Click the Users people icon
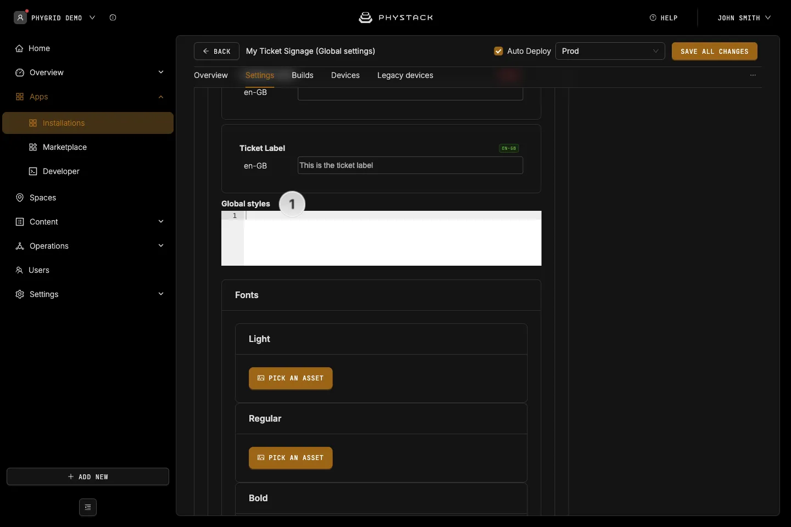 click(x=19, y=270)
